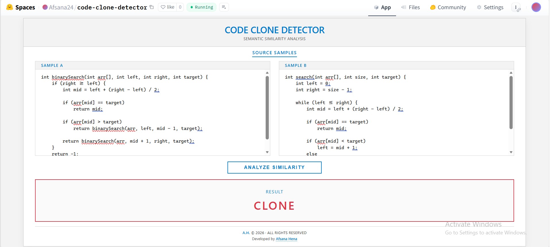
Task: Click the SOURCE SAMPLES heading
Action: point(274,53)
